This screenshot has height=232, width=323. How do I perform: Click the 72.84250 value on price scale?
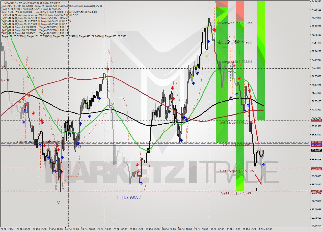click(316, 51)
